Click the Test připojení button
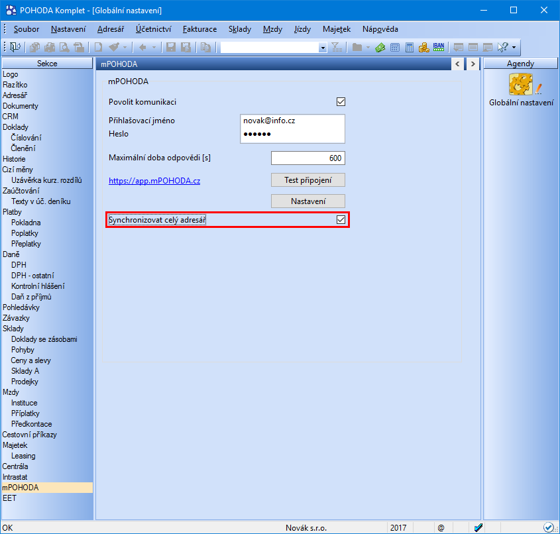This screenshot has width=560, height=534. coord(308,180)
